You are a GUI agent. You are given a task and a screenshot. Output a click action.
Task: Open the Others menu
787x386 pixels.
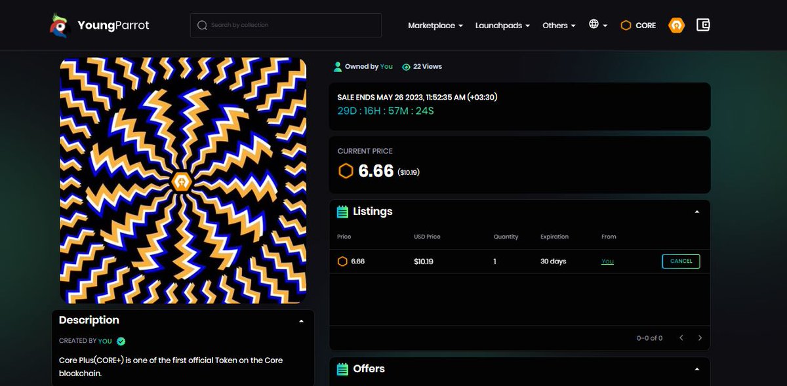pos(558,25)
